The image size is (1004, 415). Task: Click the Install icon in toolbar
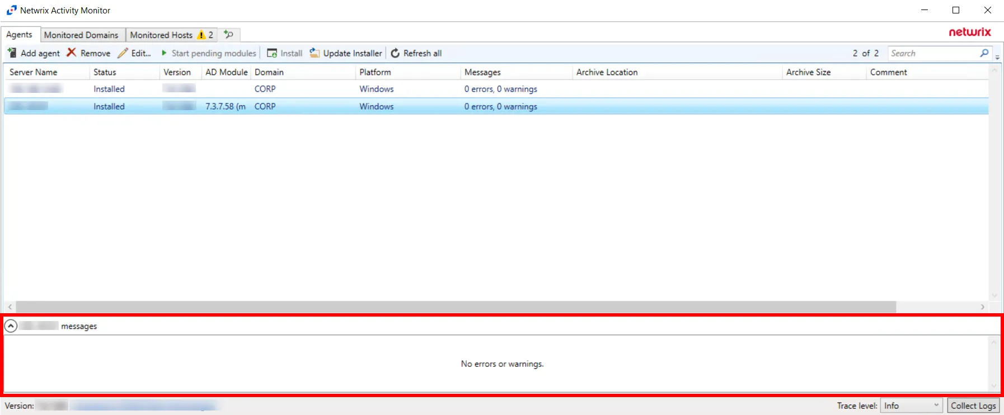point(272,53)
